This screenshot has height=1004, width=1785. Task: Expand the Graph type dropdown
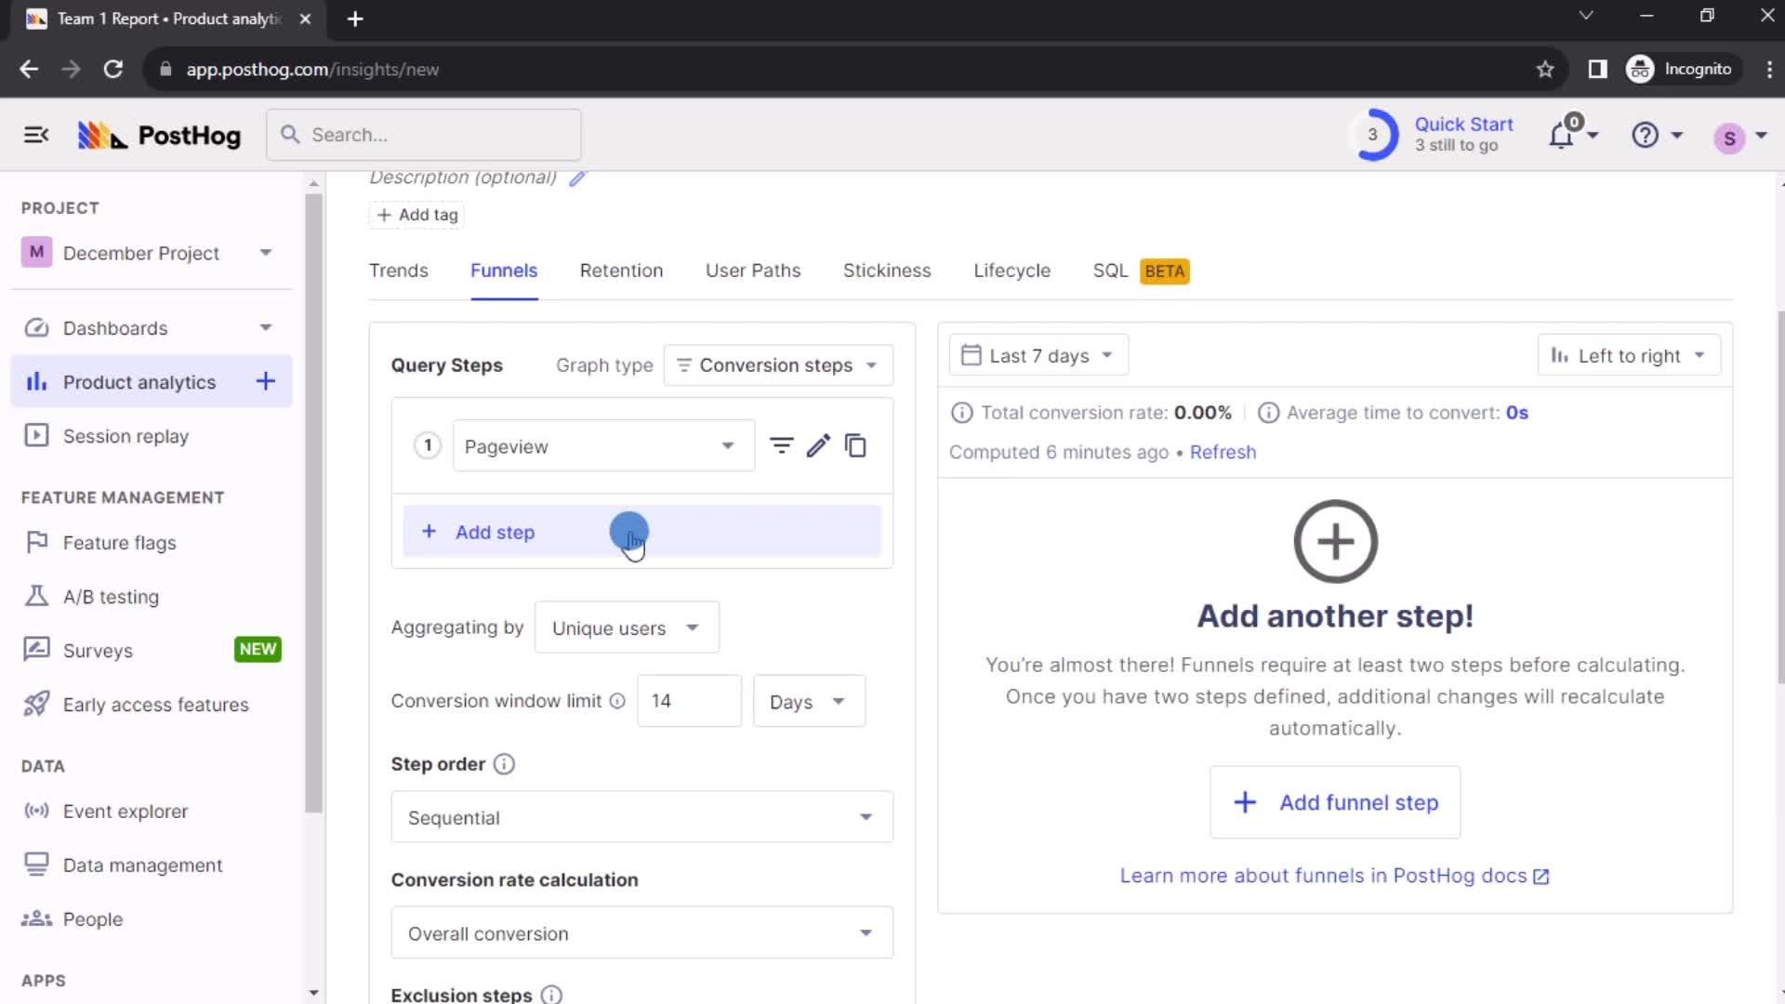[778, 364]
